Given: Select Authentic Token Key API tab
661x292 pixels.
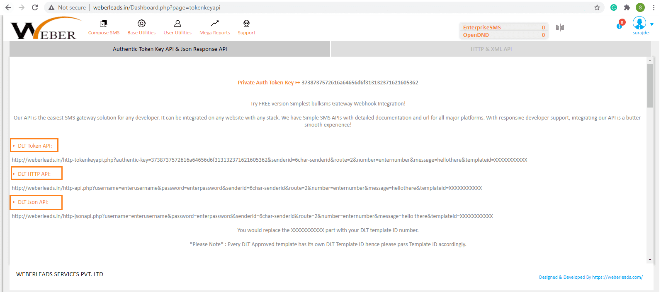Looking at the screenshot, I should [x=170, y=49].
